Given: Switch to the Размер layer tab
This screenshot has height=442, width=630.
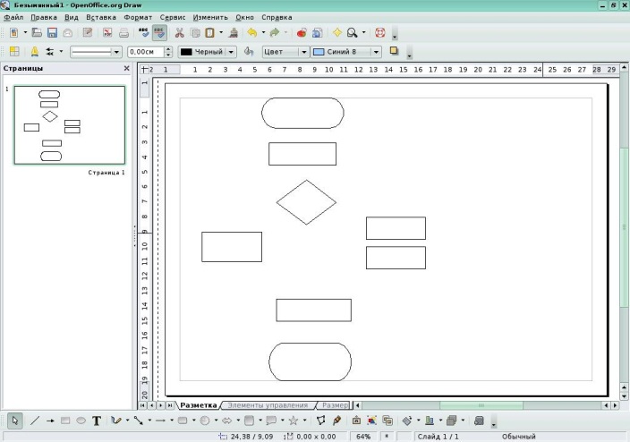Looking at the screenshot, I should point(335,405).
